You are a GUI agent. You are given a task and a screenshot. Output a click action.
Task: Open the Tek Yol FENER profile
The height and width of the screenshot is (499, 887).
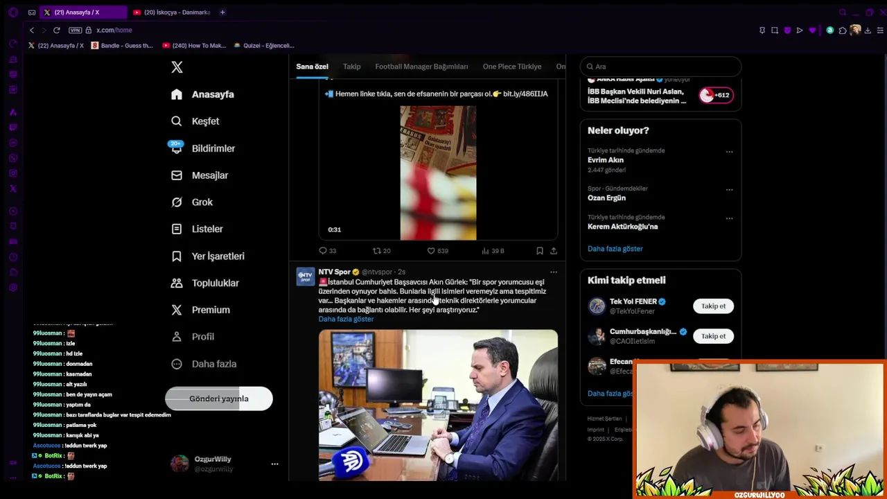point(633,302)
